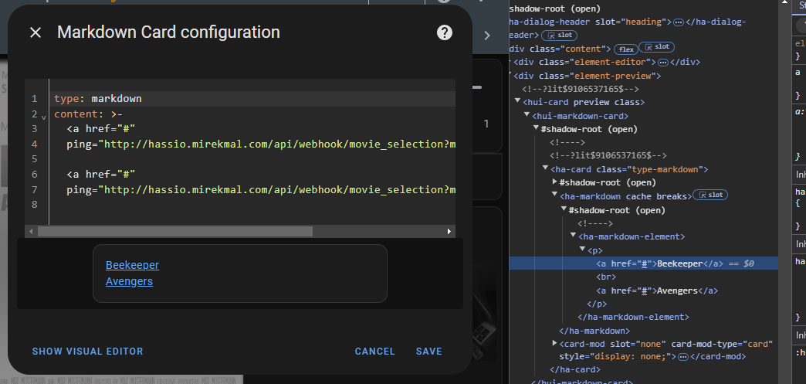This screenshot has width=806, height=384.
Task: Expand the ellipsis in element-editor div
Action: [x=662, y=62]
